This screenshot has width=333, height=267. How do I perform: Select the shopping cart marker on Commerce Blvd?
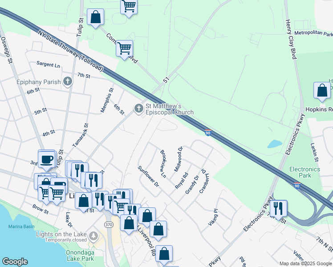tap(124, 48)
